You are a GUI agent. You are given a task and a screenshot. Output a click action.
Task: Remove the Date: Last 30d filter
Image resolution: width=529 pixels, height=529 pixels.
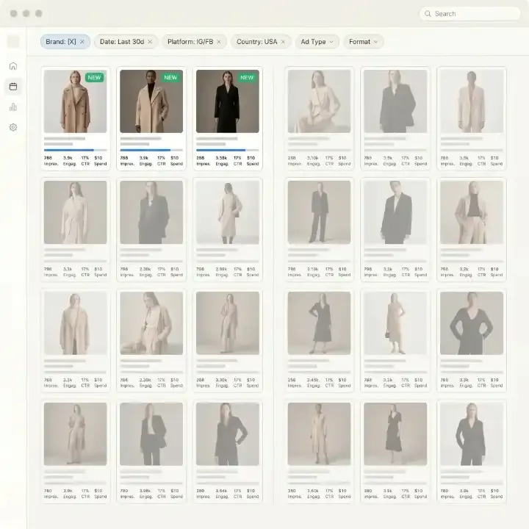coord(150,42)
